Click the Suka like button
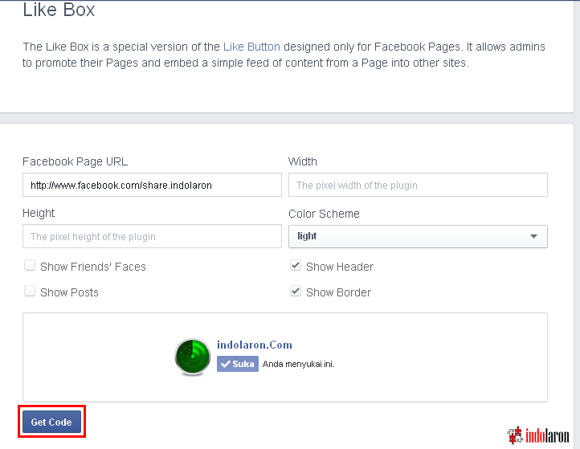 [x=238, y=364]
